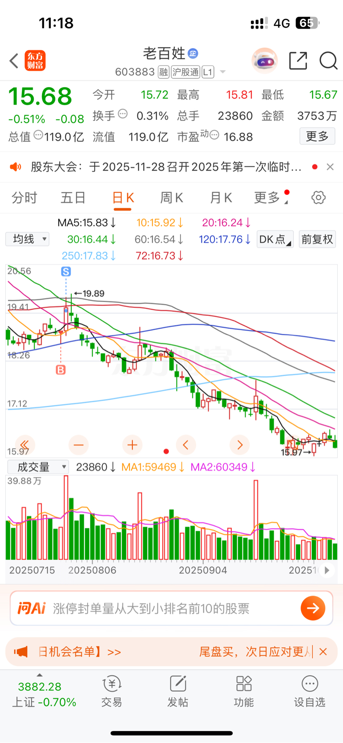
Task: Open the 功能 functions icon
Action: tap(244, 691)
